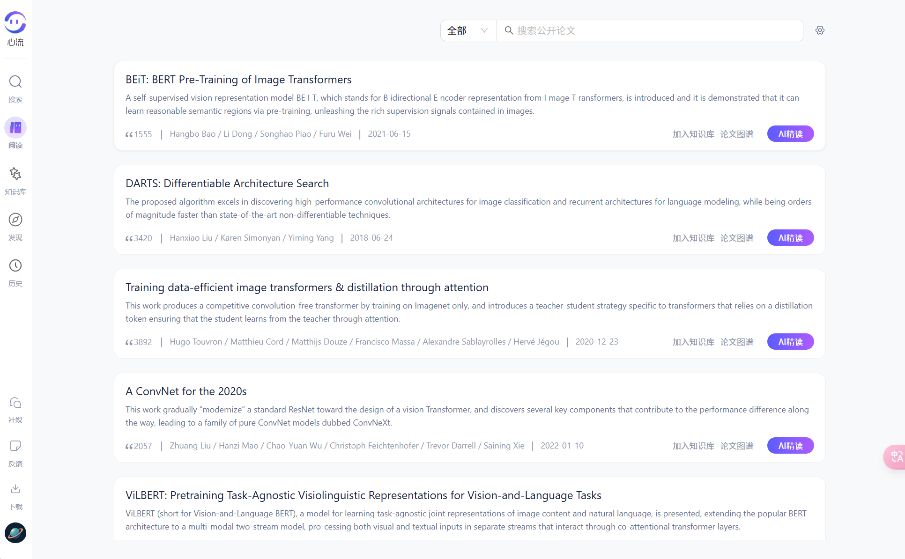Open the DARTS paper title
The height and width of the screenshot is (559, 905).
tap(227, 184)
